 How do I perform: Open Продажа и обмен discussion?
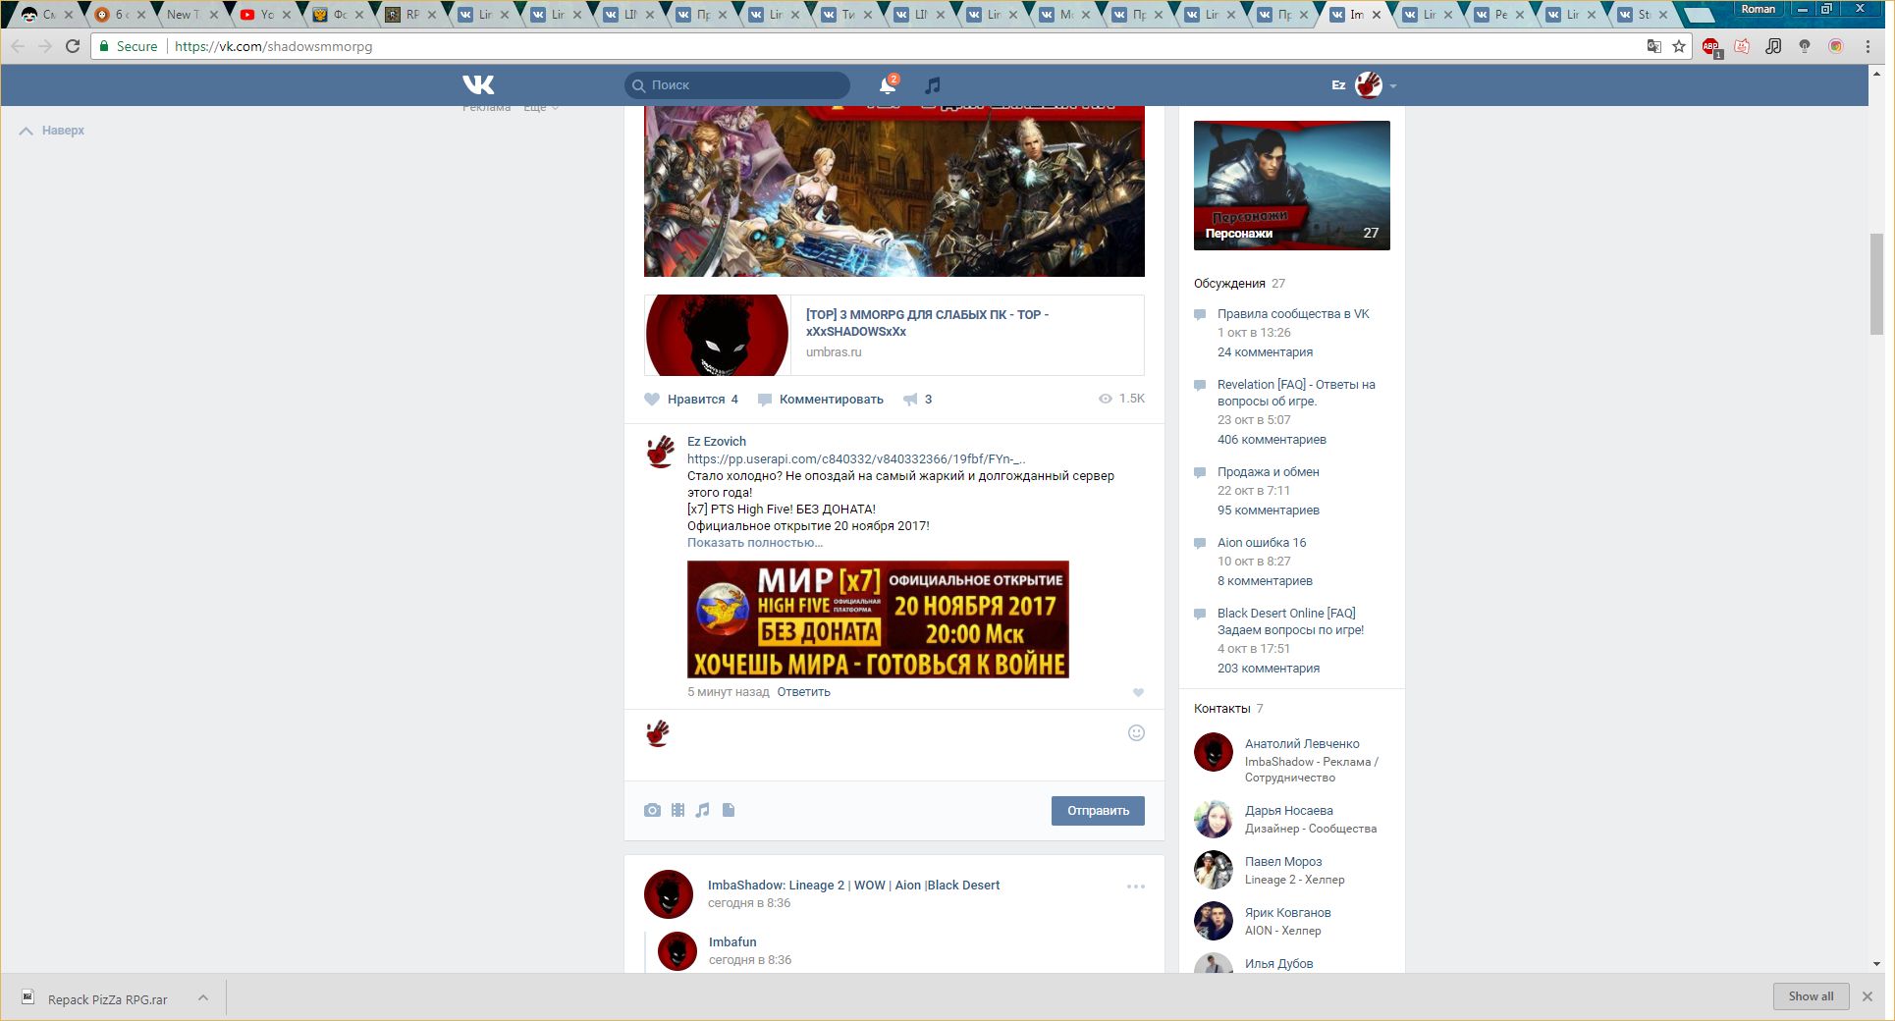[1269, 472]
